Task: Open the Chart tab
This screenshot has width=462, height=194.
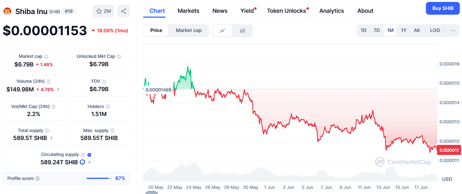Action: coord(157,11)
